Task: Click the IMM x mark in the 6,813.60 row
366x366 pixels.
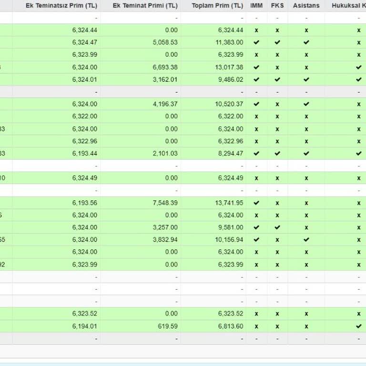Action: pyautogui.click(x=256, y=326)
